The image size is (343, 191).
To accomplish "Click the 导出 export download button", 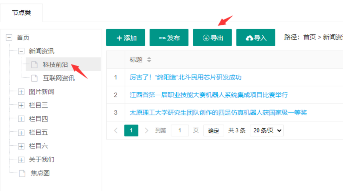I will pos(212,38).
